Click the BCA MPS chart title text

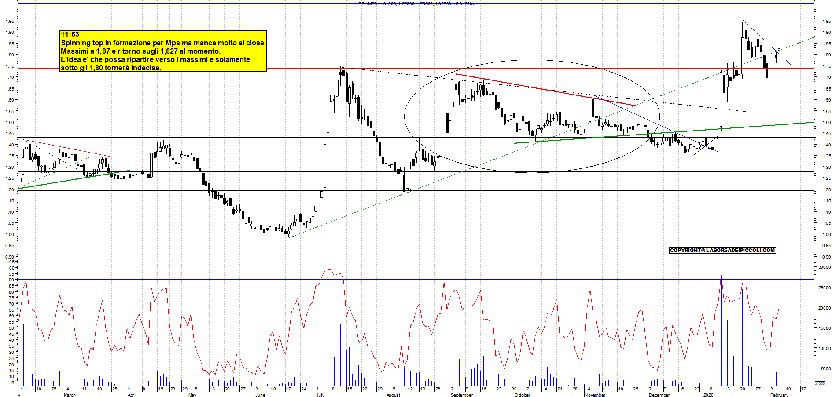pos(416,4)
